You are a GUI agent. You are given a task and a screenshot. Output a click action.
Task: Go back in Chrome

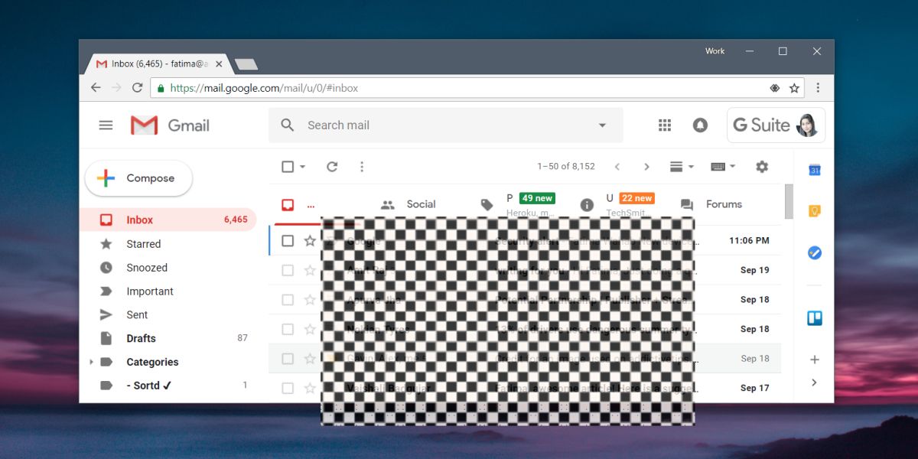point(96,88)
